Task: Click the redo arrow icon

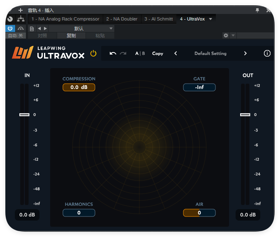Action: pyautogui.click(x=123, y=53)
